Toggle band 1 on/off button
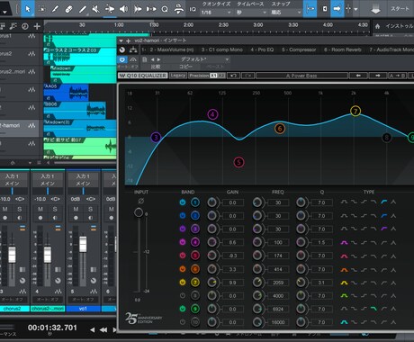This screenshot has height=342, width=414. point(182,202)
